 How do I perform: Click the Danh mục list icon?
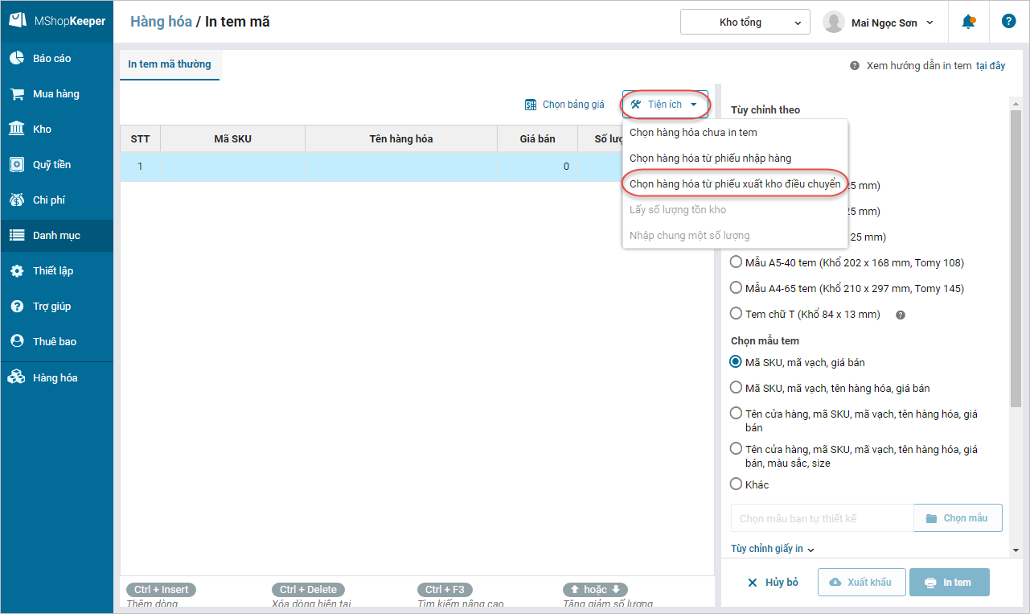(17, 236)
